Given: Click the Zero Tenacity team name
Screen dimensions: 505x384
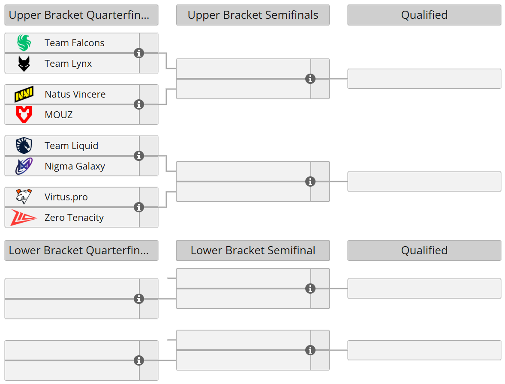Looking at the screenshot, I should 74,217.
